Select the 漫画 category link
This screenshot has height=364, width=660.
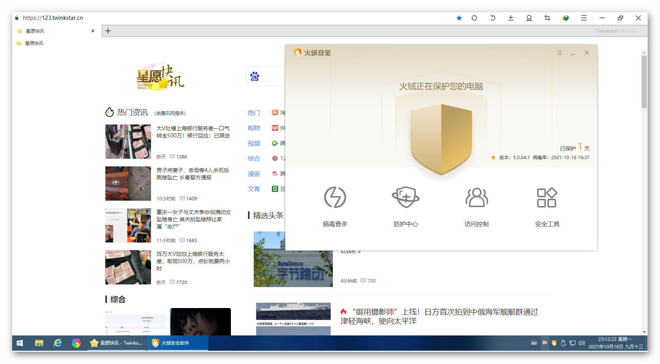pyautogui.click(x=254, y=174)
